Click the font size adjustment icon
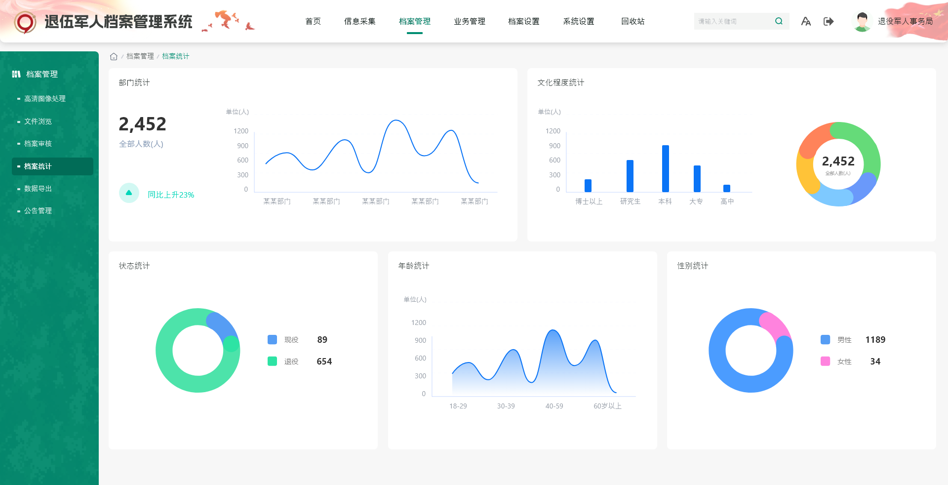Screen dimensions: 948x485 coord(806,21)
